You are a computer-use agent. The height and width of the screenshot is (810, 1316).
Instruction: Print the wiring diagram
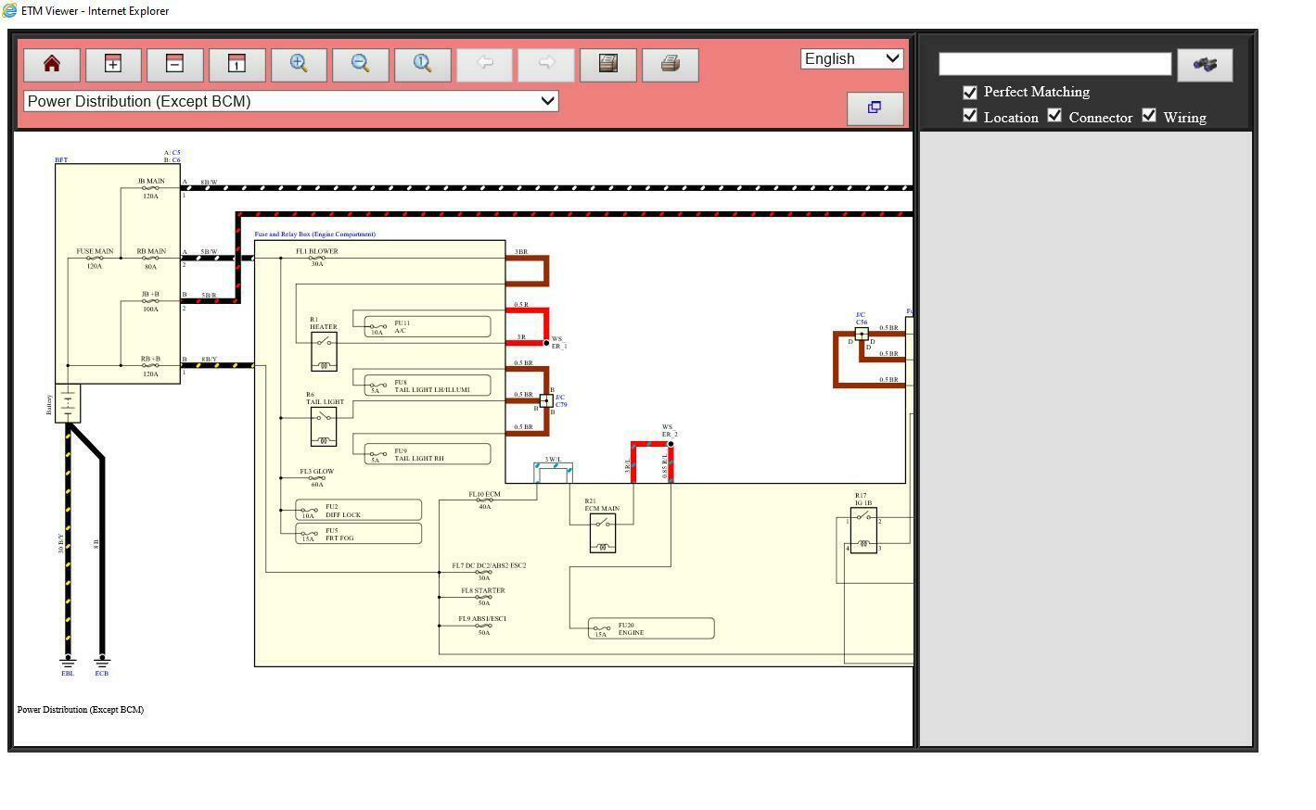pos(671,64)
